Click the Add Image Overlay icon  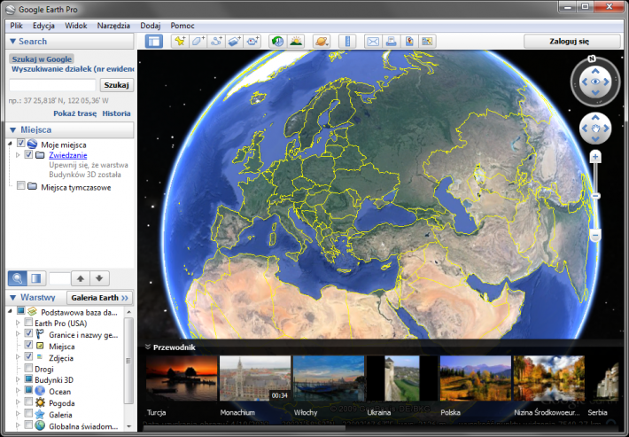point(234,41)
